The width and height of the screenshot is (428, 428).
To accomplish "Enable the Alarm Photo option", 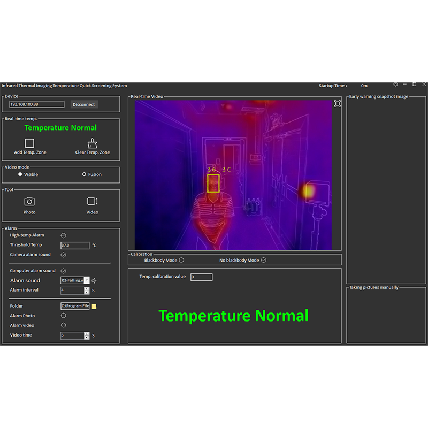I will pos(63,316).
